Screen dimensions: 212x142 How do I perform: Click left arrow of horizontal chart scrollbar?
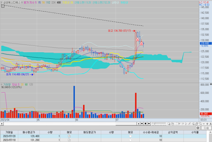pyautogui.click(x=2, y=124)
